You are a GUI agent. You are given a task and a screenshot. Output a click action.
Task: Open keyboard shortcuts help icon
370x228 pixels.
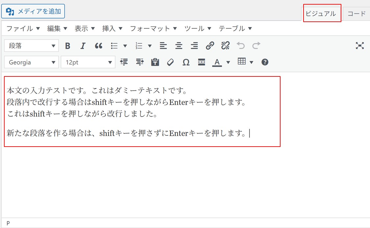tap(265, 62)
